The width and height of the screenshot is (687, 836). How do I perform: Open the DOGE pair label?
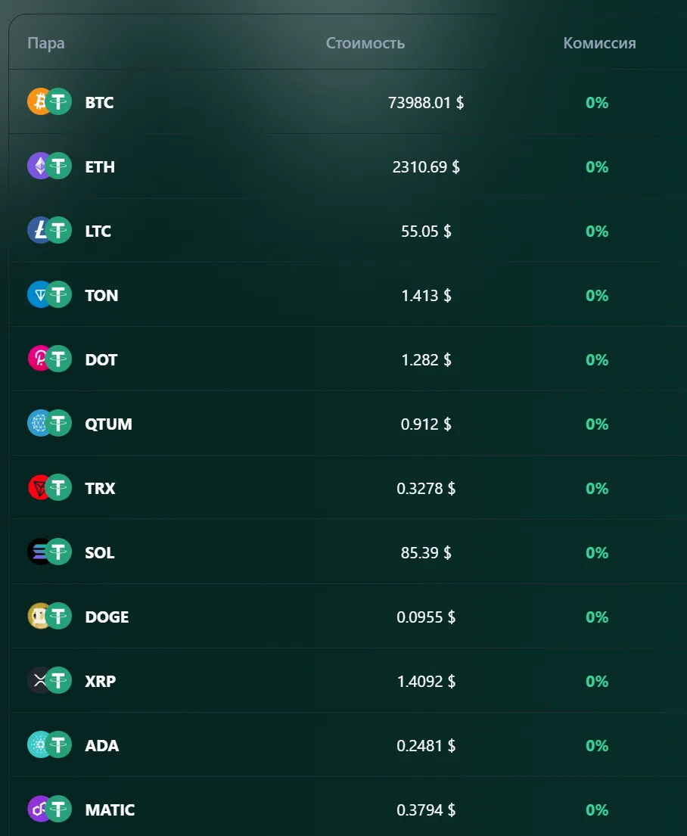pos(107,617)
